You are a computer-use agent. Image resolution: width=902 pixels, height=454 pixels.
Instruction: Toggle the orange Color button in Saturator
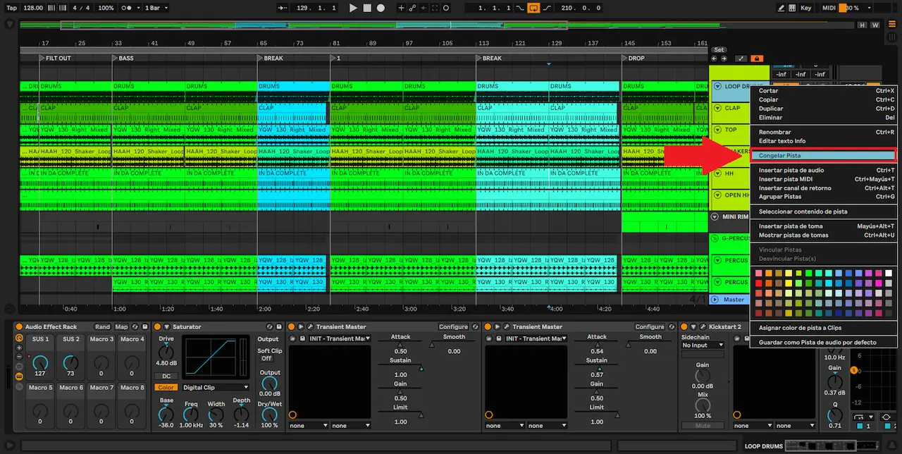pos(166,387)
